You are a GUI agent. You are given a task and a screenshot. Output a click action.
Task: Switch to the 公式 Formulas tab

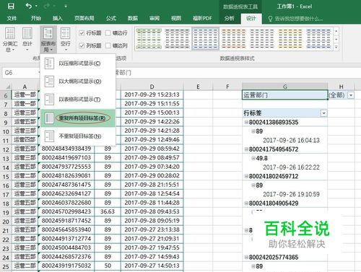[x=111, y=18]
